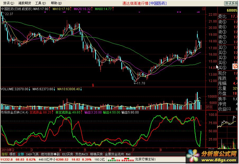Click the 委比 row in quote panel
This screenshot has height=164, width=239.
(228, 16)
